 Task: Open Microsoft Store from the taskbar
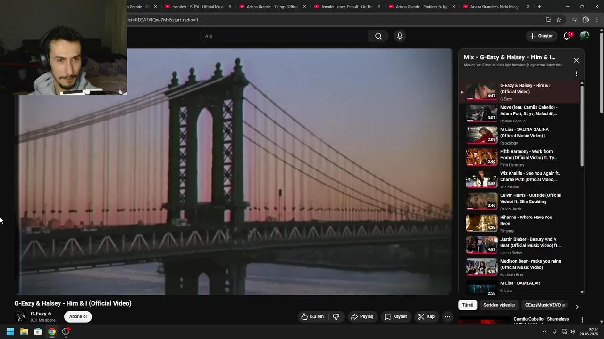38,331
